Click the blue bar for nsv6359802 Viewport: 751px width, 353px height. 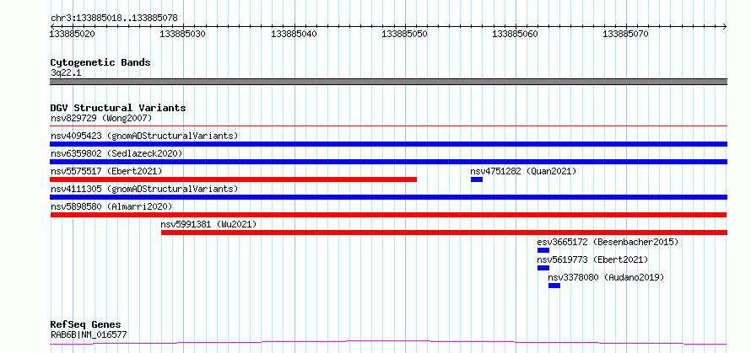[388, 162]
